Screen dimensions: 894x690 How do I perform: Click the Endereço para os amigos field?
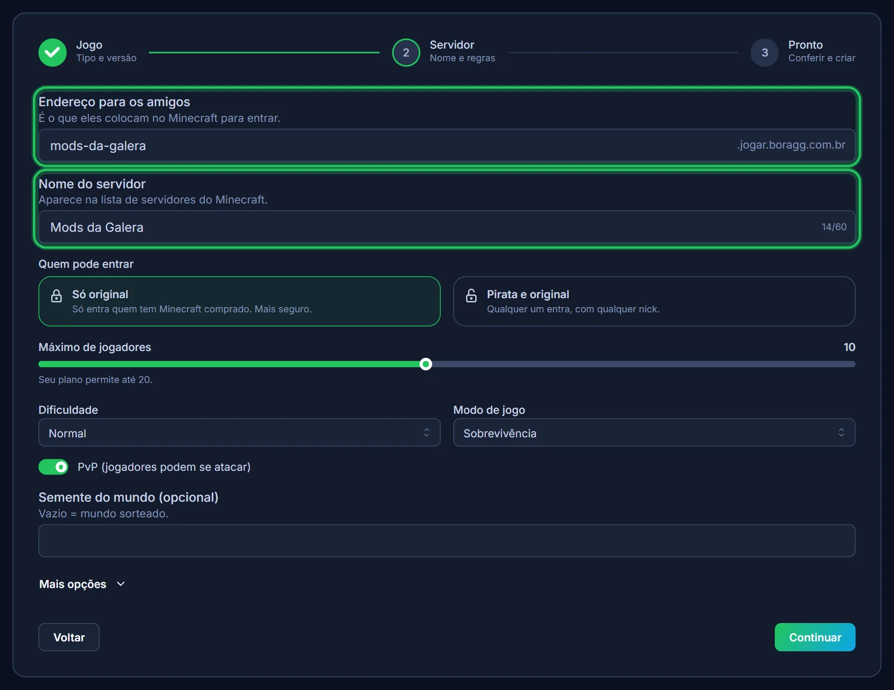click(x=446, y=145)
